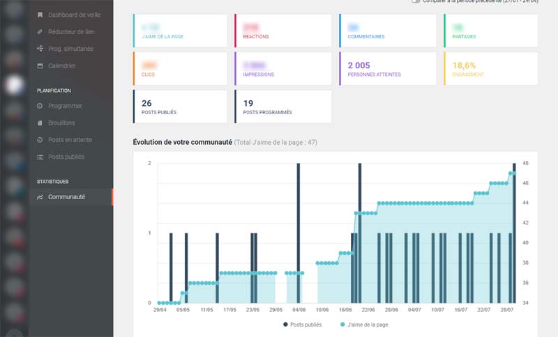Click the 26 Posts publiés card
Viewport: 558px width, 337px height.
coord(180,107)
